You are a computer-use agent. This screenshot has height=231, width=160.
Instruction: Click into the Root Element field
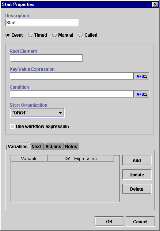46,58
